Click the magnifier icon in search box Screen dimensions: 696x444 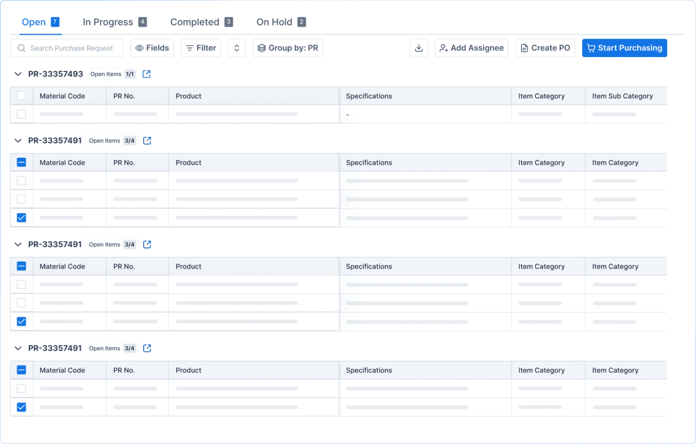[21, 48]
